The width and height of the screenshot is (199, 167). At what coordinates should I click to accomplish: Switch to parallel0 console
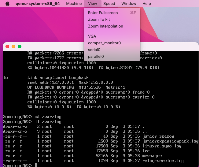112,57
